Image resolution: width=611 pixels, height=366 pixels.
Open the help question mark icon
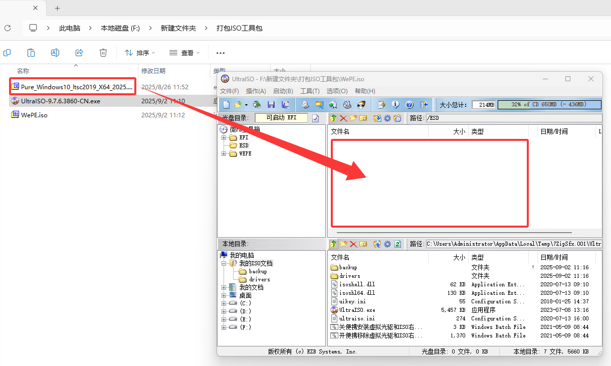tap(409, 104)
